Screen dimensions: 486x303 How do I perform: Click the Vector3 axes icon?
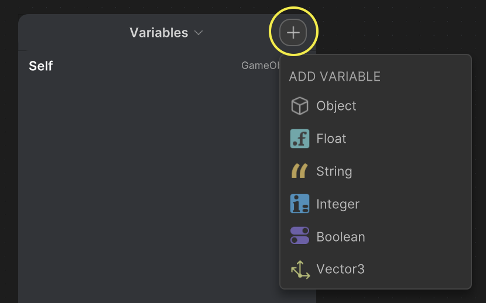(300, 269)
